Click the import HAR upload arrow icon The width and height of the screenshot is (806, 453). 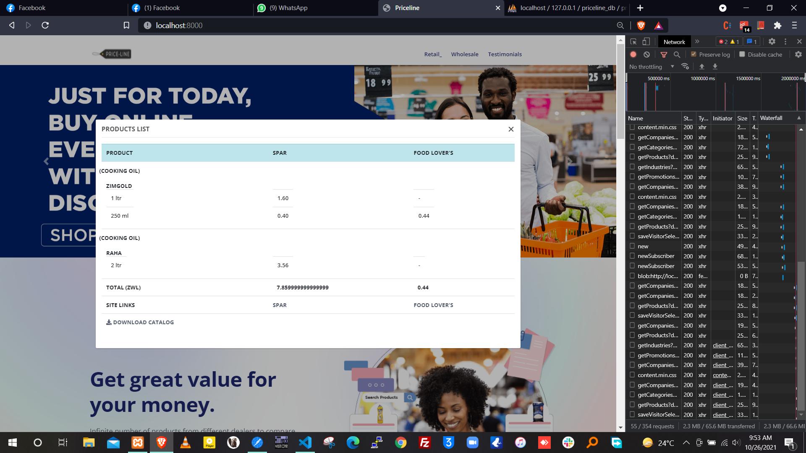pyautogui.click(x=701, y=66)
